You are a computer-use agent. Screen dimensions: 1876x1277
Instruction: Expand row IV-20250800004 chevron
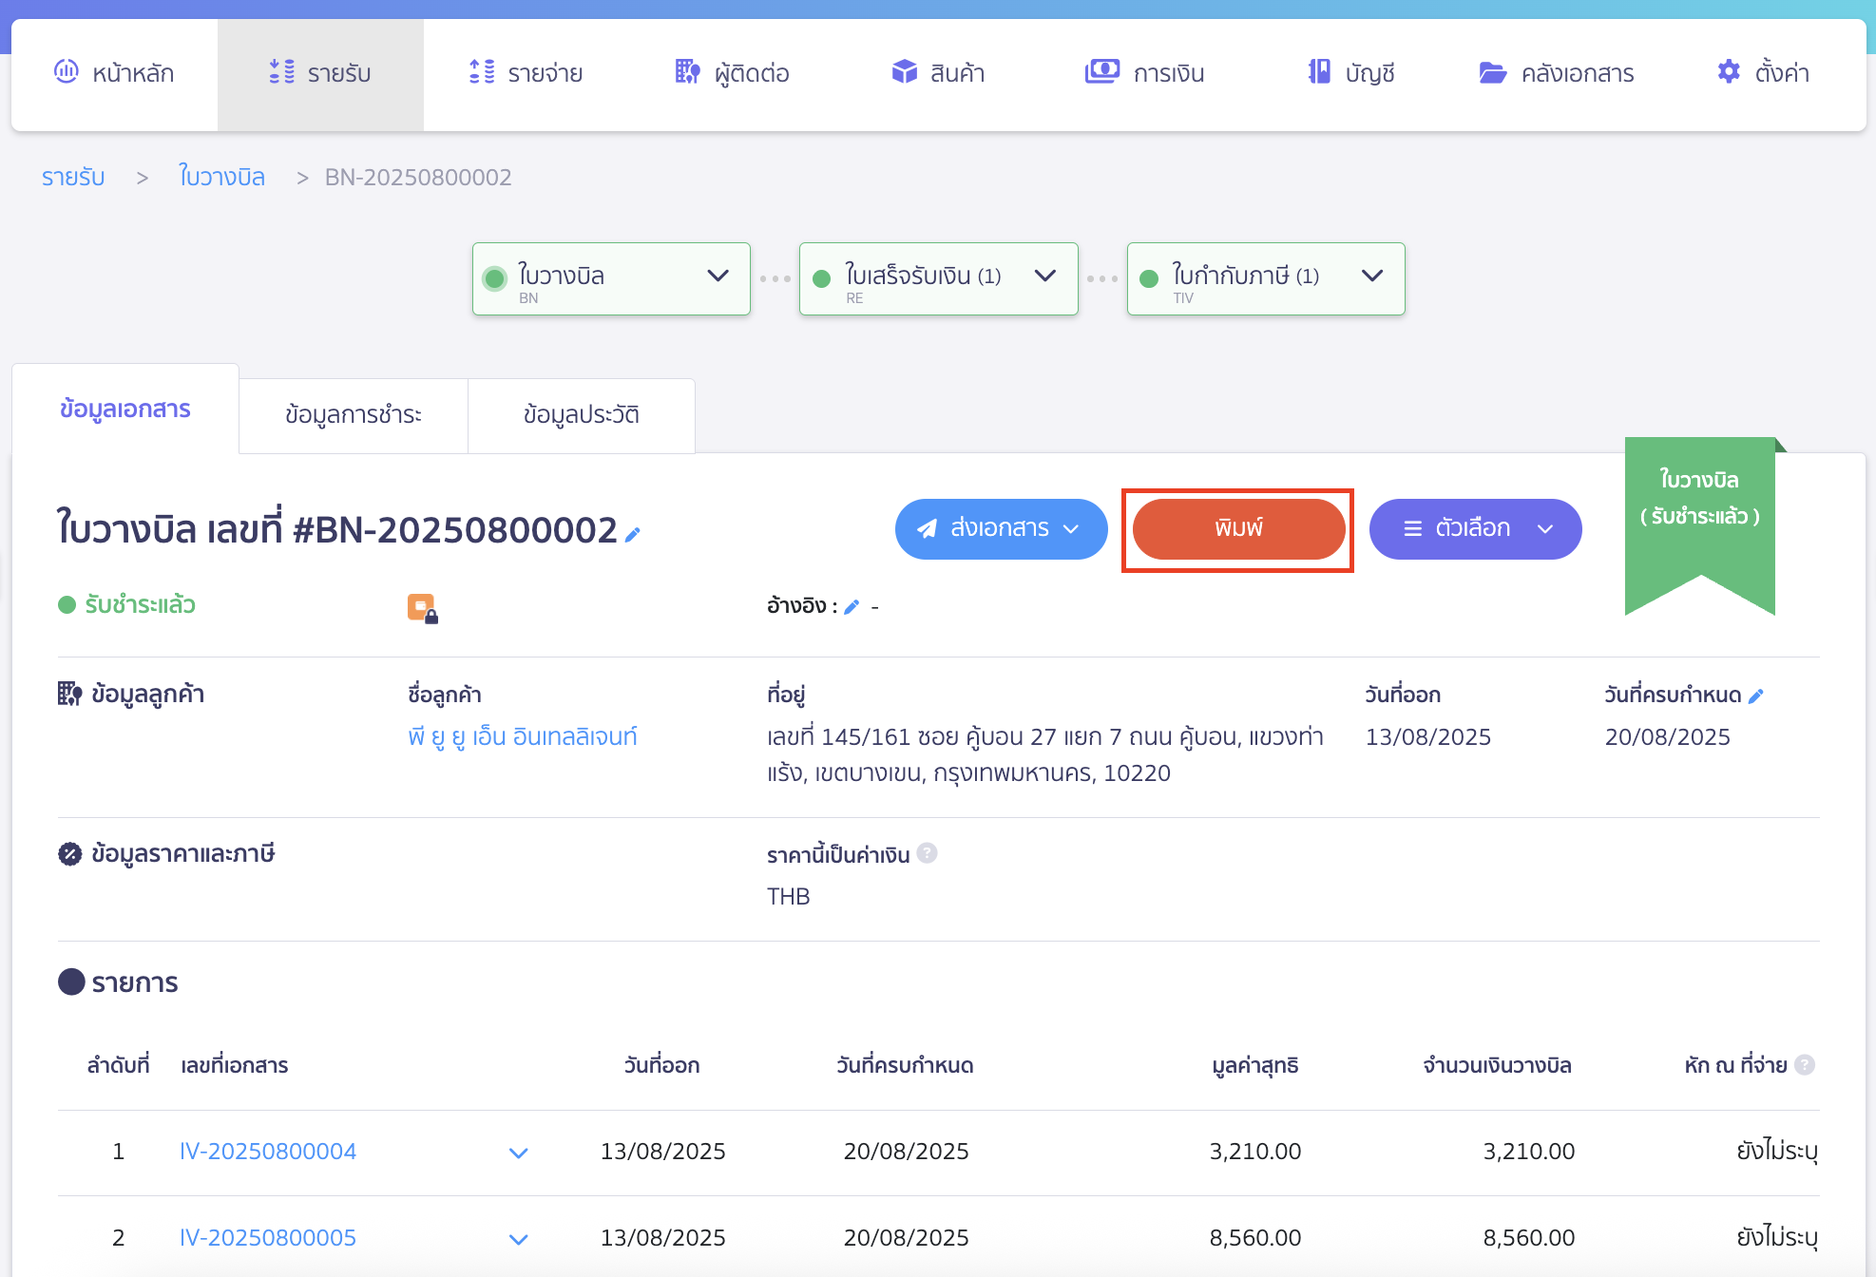518,1153
